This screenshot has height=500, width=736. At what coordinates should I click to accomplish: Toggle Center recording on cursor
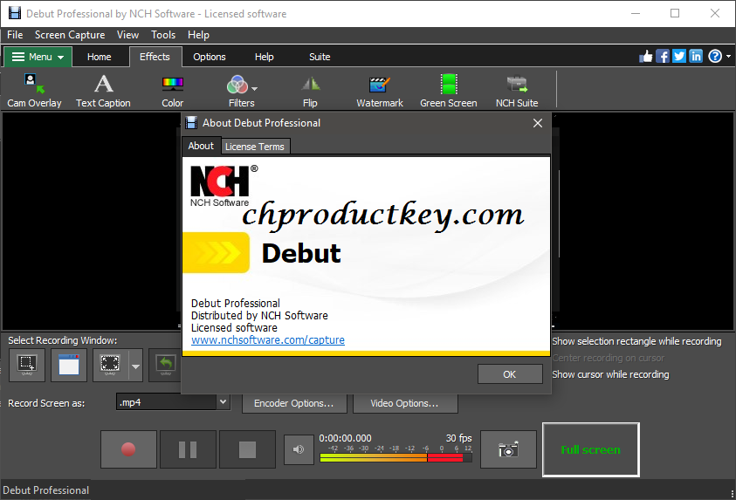(609, 358)
